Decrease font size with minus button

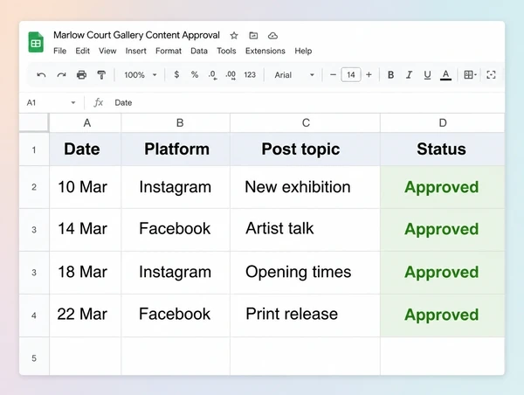(x=333, y=74)
